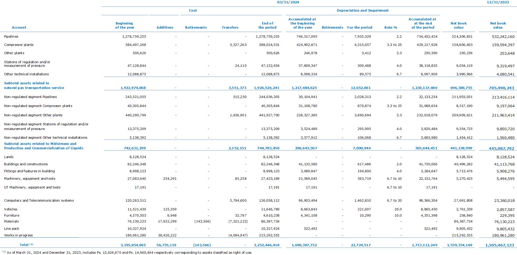Select subtotal depreciation for period 12,652,861
Image resolution: width=517 pixels, height=255 pixels.
[x=361, y=88]
